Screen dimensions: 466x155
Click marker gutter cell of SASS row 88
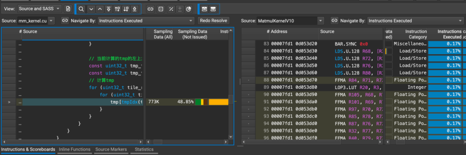(x=248, y=80)
